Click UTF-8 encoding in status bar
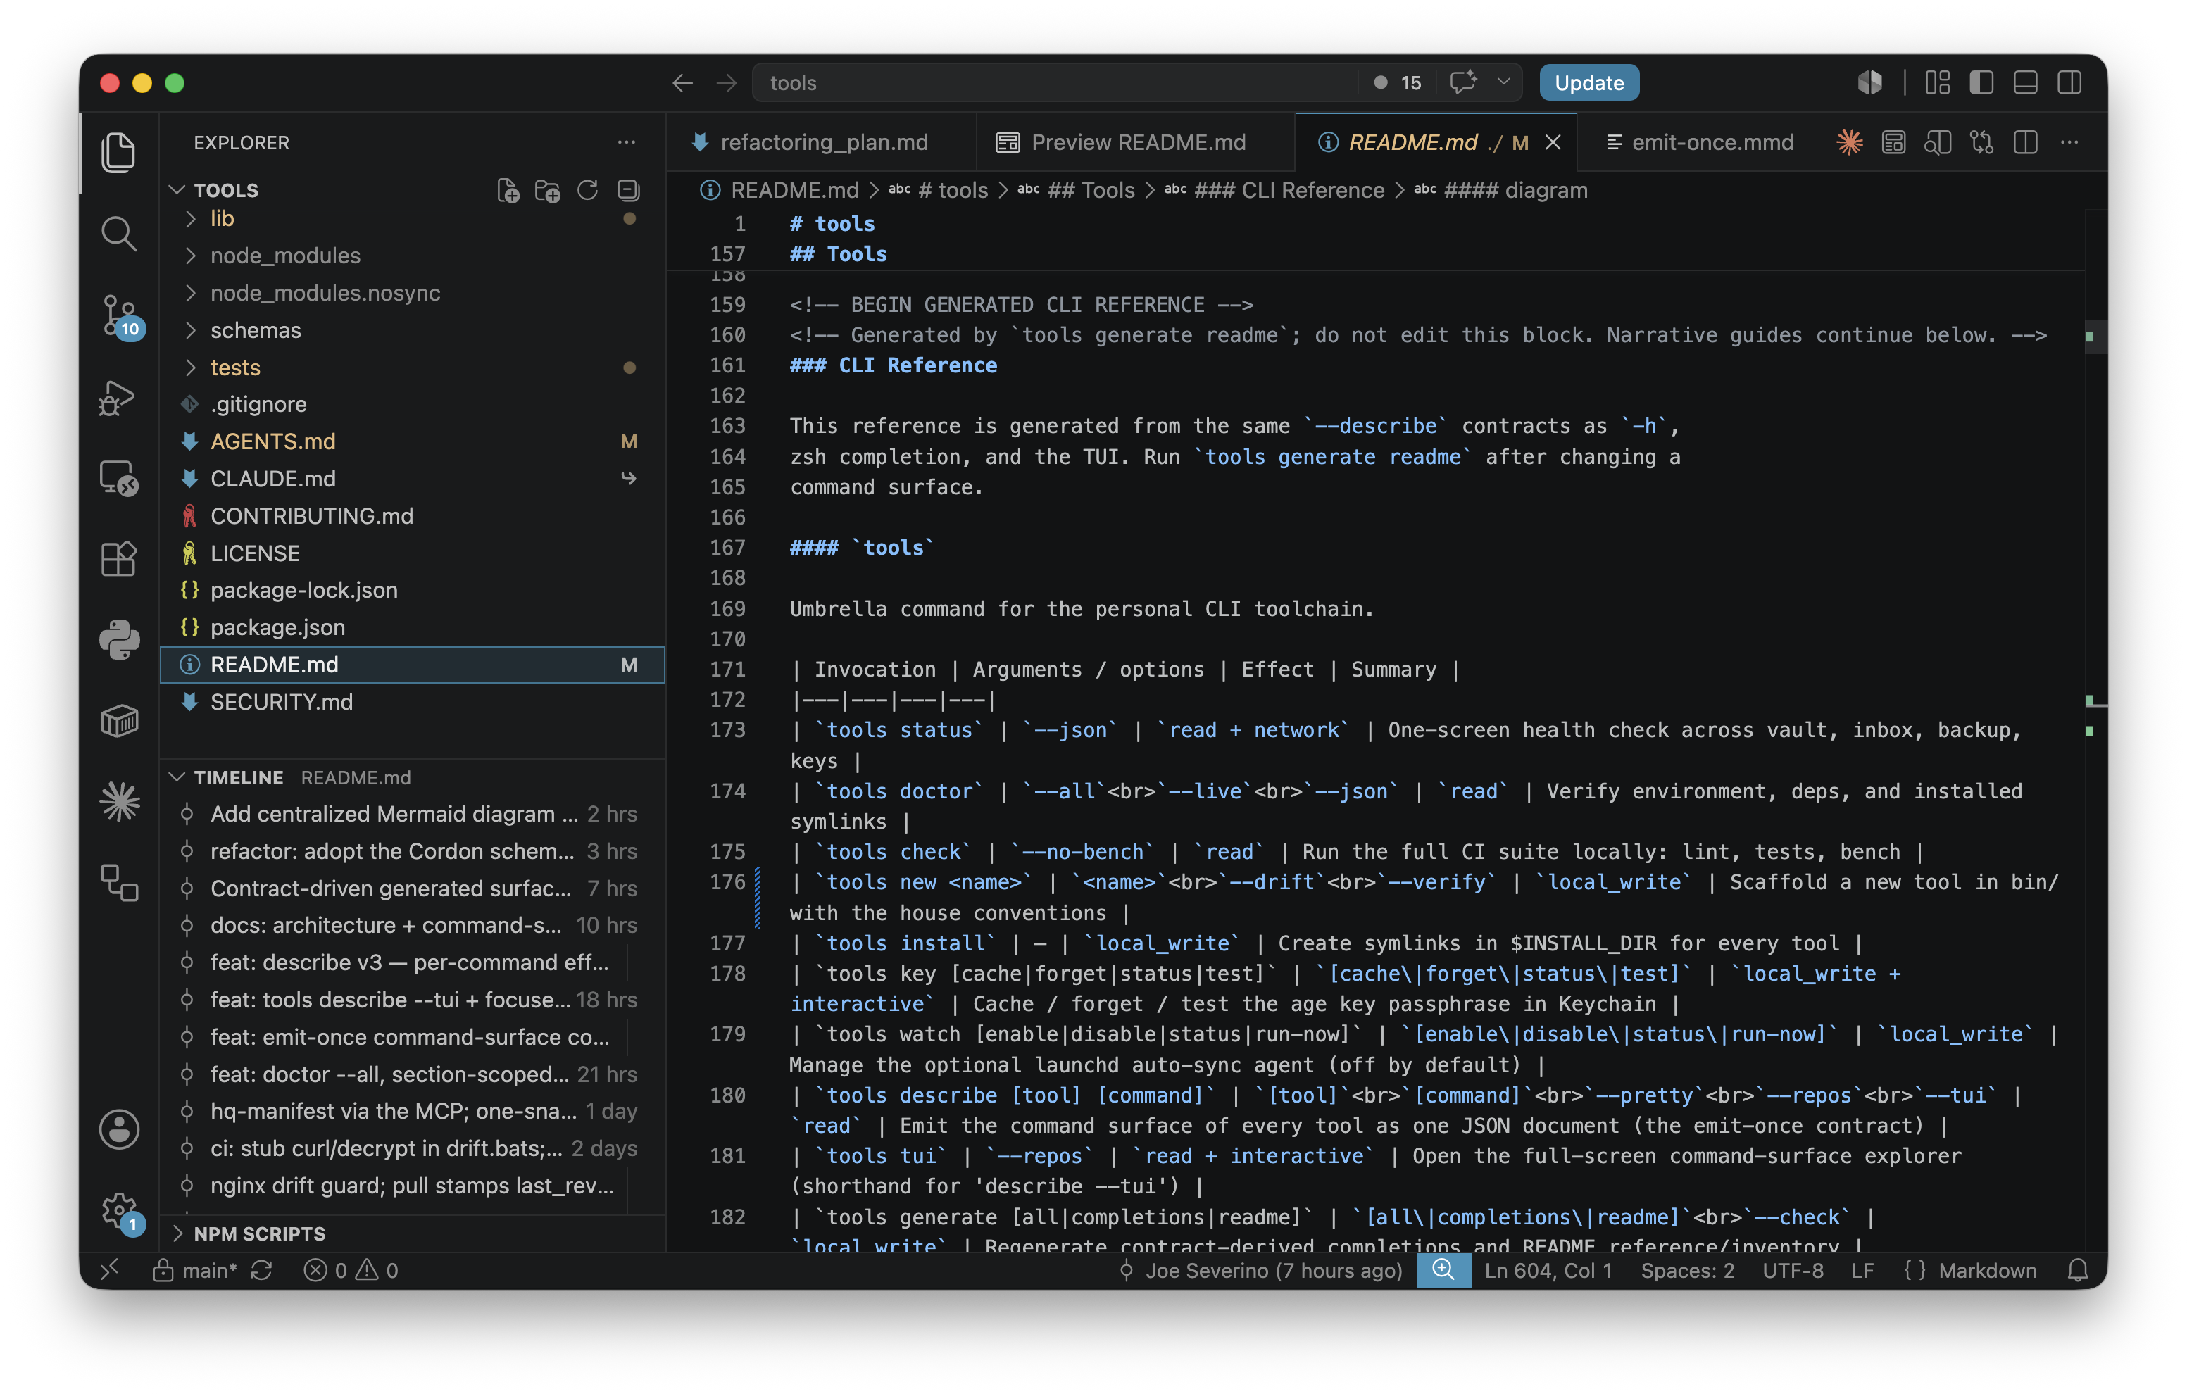The width and height of the screenshot is (2187, 1394). pyautogui.click(x=1793, y=1269)
